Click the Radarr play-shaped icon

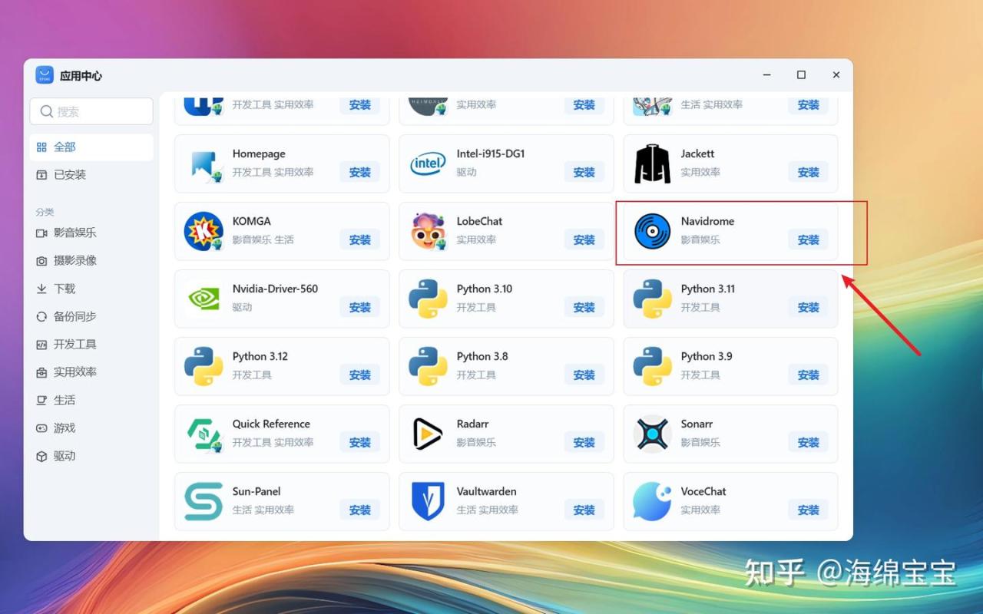[x=428, y=434]
